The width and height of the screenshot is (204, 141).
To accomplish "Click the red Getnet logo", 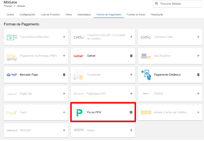I will coord(79,56).
